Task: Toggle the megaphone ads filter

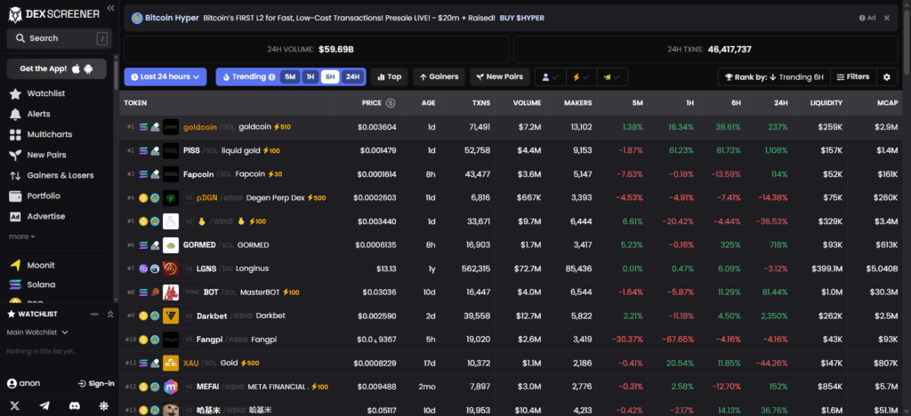Action: coord(612,77)
